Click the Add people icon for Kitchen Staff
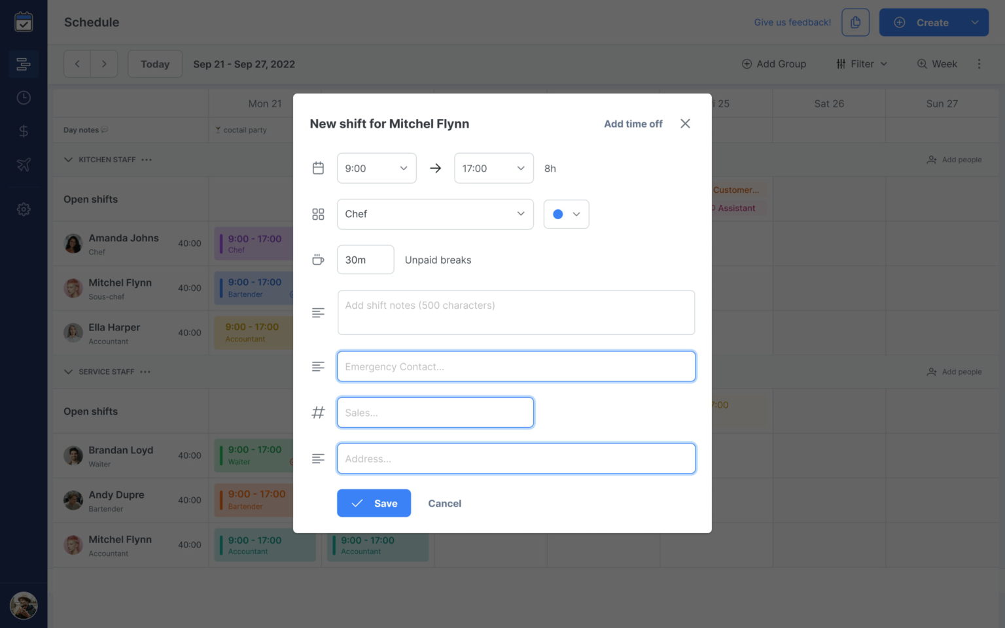Viewport: 1005px width, 628px height. point(932,159)
